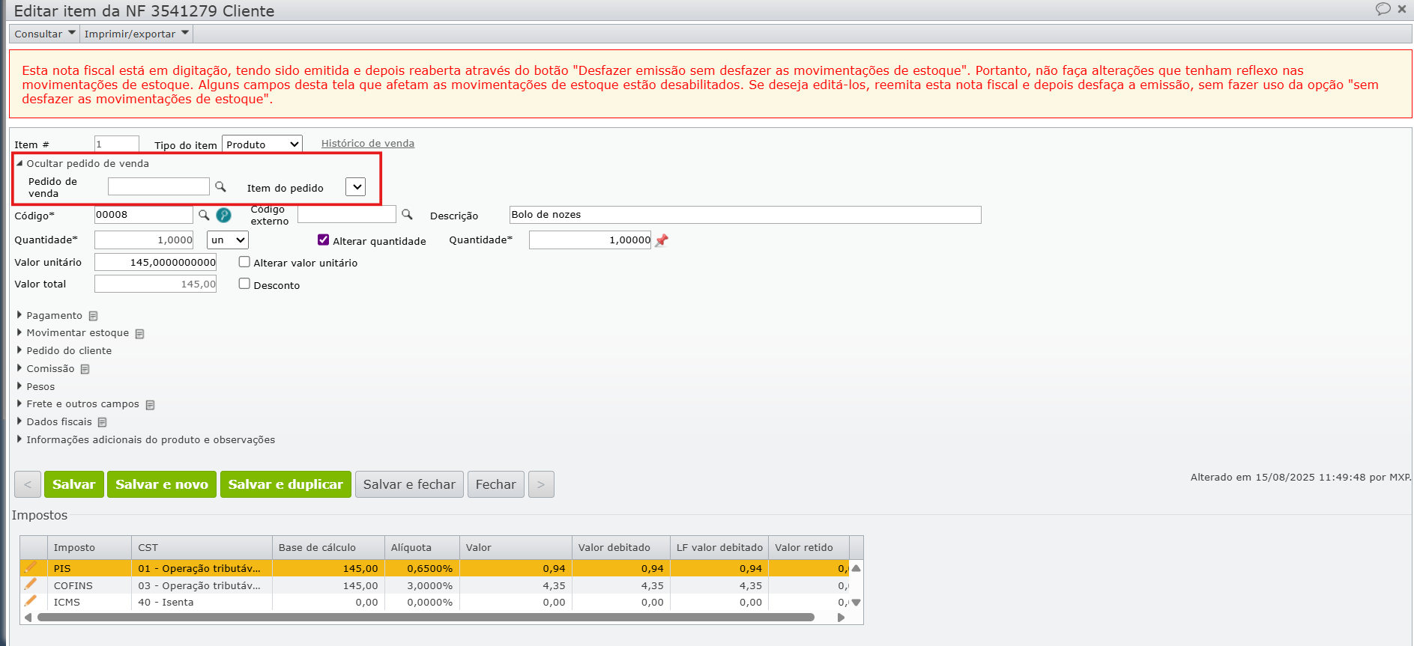Click the red pin icon beside Quantidade

(x=662, y=240)
